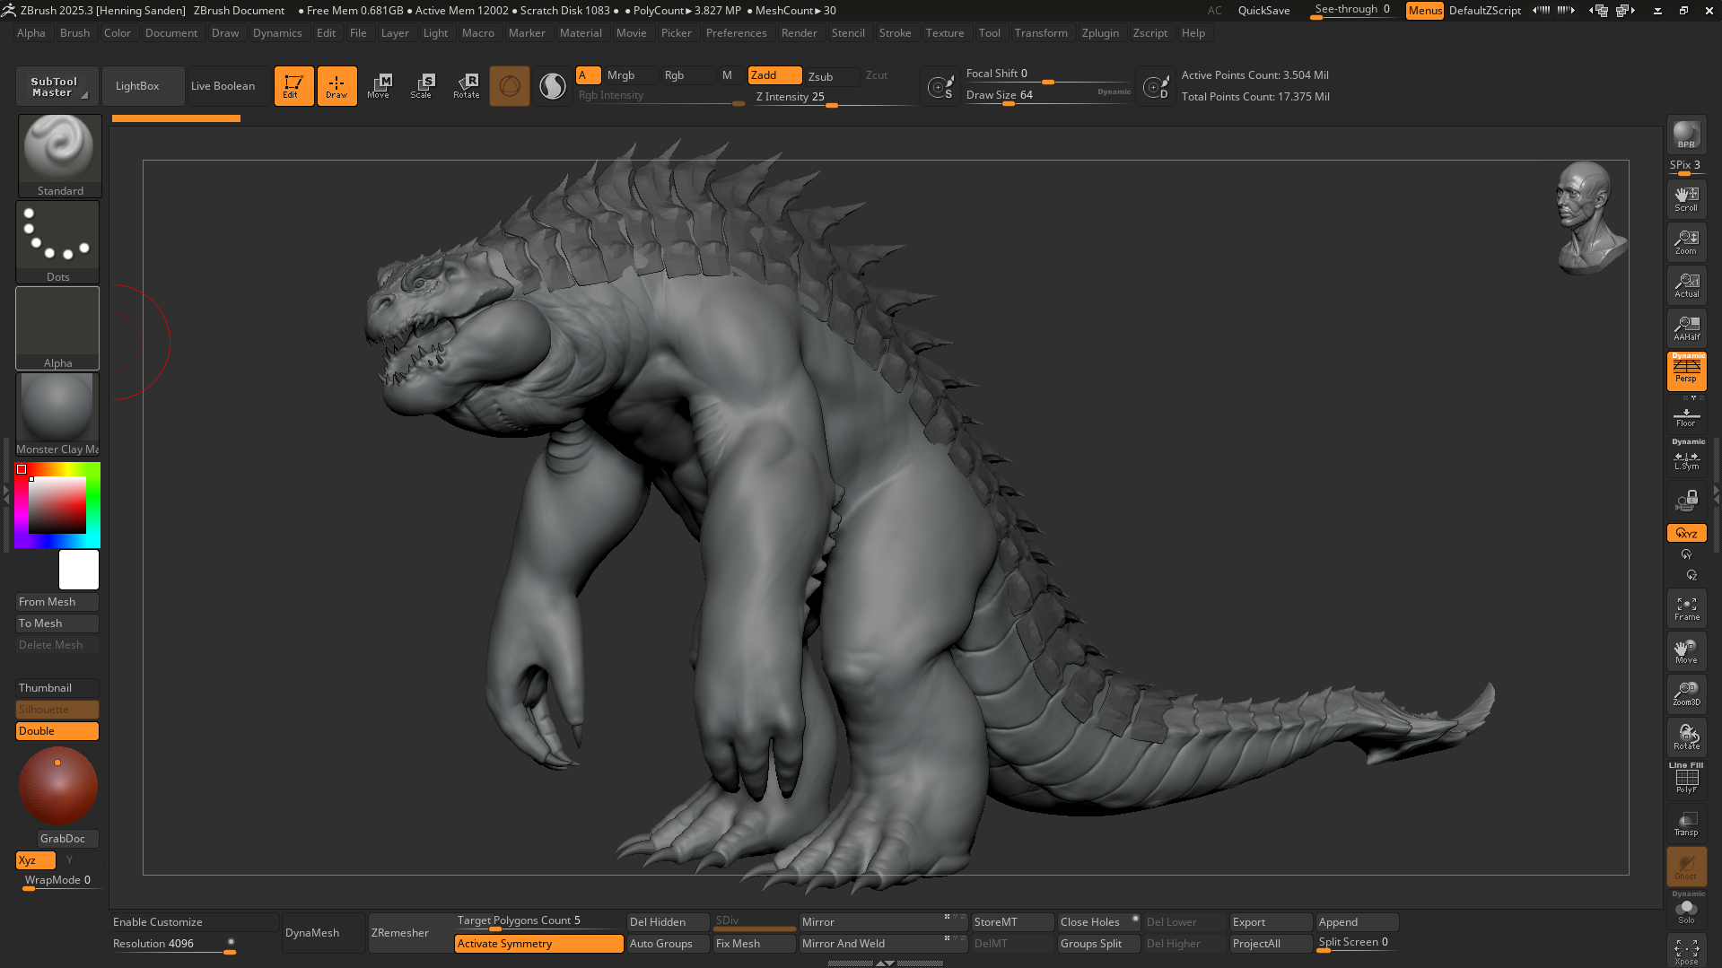Toggle Activate Symmetry
1722x968 pixels.
coord(538,944)
